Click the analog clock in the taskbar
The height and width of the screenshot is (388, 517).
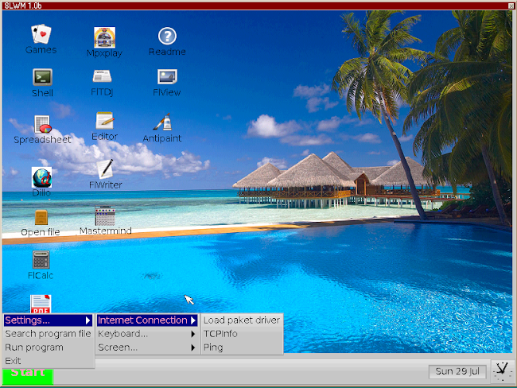502,371
